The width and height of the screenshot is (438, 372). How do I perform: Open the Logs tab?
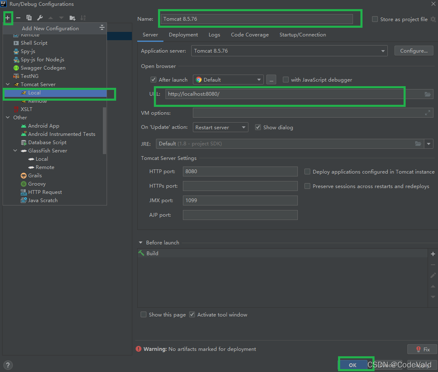[214, 35]
